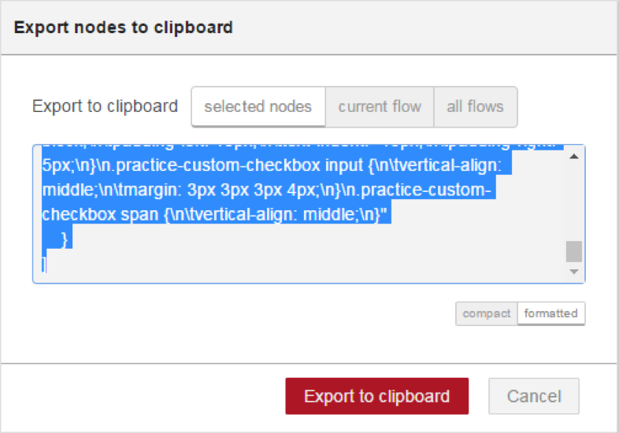619x433 pixels.
Task: Click the up arrow of the text area scrollbar
Action: (574, 157)
